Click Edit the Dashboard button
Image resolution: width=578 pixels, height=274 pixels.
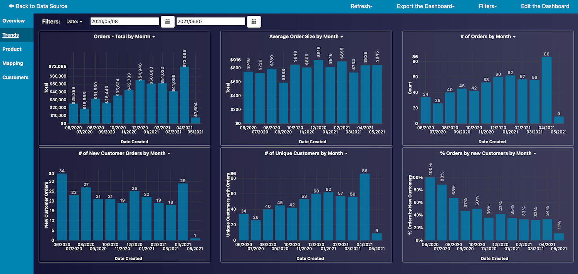tap(545, 6)
